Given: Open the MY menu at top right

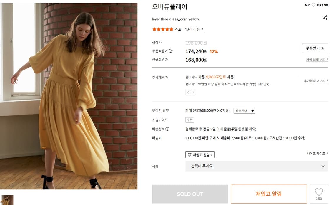Looking at the screenshot, I should (x=307, y=5).
